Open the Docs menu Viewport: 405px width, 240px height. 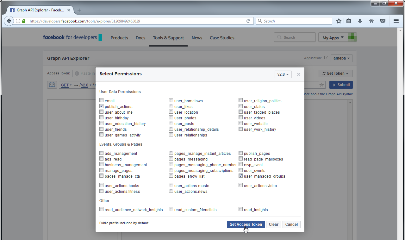(140, 38)
